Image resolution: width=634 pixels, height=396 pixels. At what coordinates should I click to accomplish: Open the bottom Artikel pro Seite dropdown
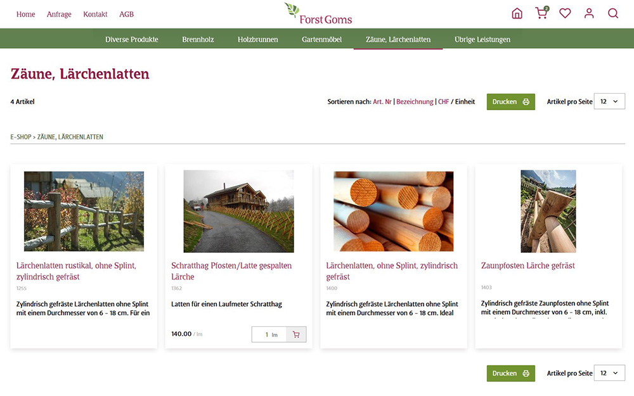pyautogui.click(x=609, y=373)
